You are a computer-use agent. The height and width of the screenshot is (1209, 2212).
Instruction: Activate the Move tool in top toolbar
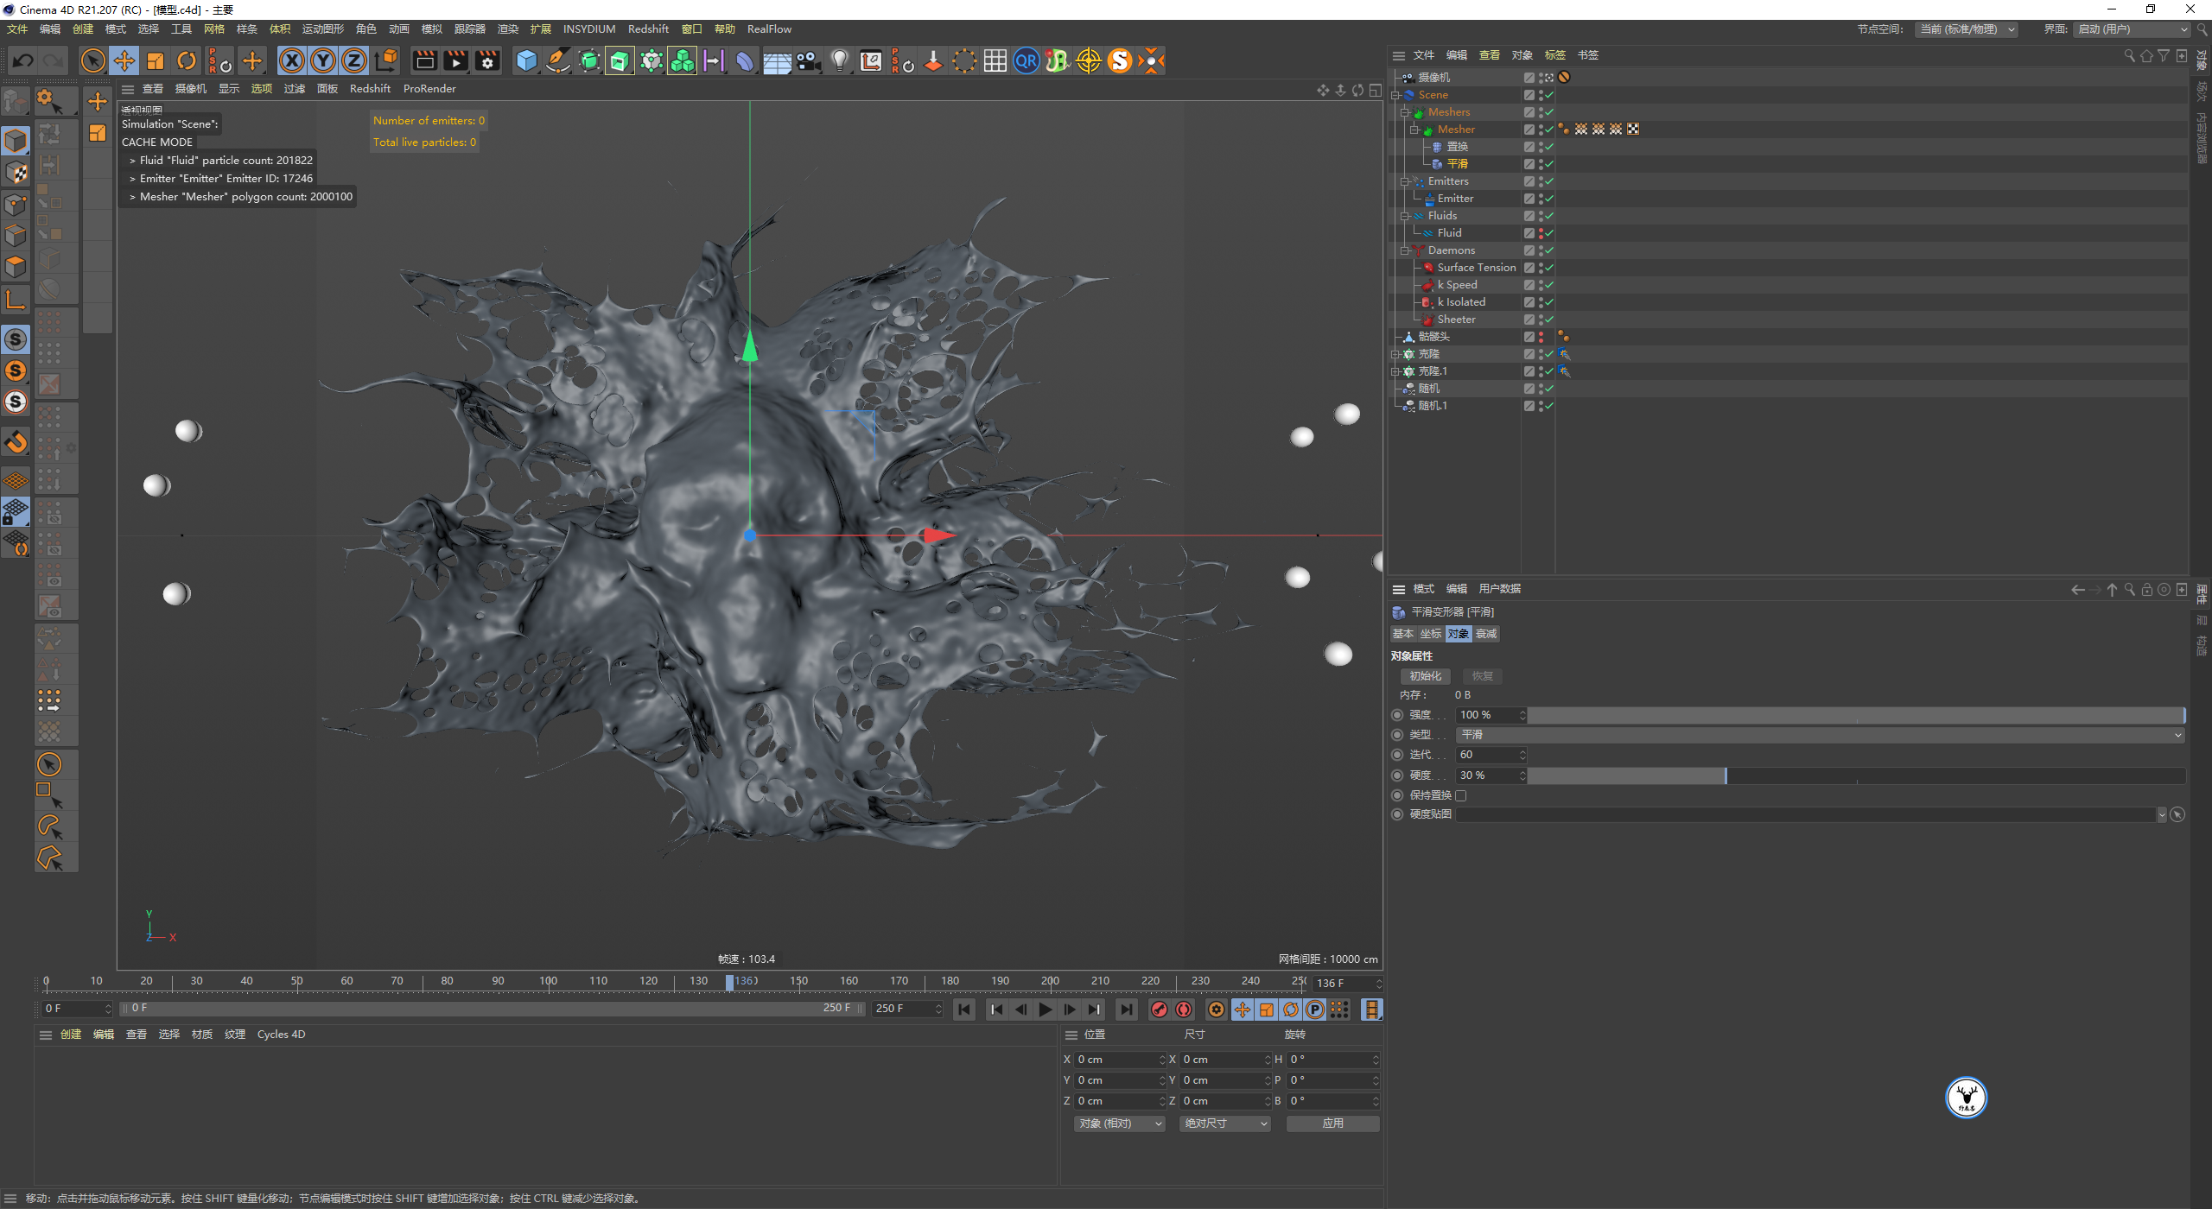[x=124, y=60]
